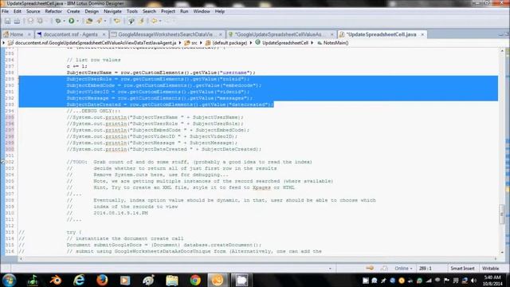Open the Refactor menu
The height and width of the screenshot is (287, 510).
click(x=53, y=11)
